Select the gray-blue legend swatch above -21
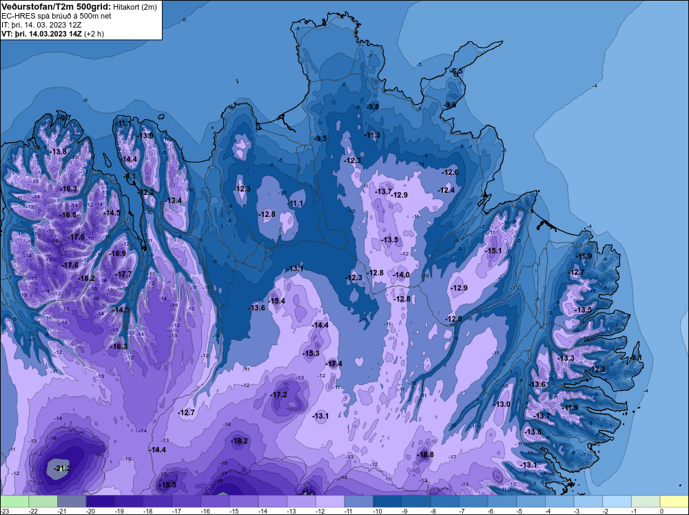 coord(72,501)
